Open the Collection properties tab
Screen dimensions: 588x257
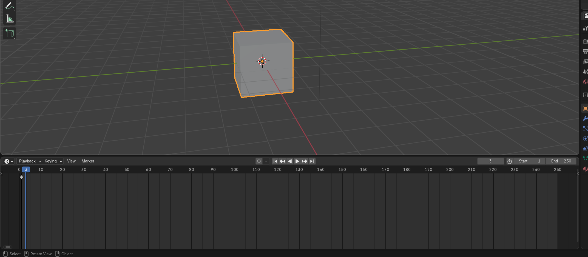(585, 95)
